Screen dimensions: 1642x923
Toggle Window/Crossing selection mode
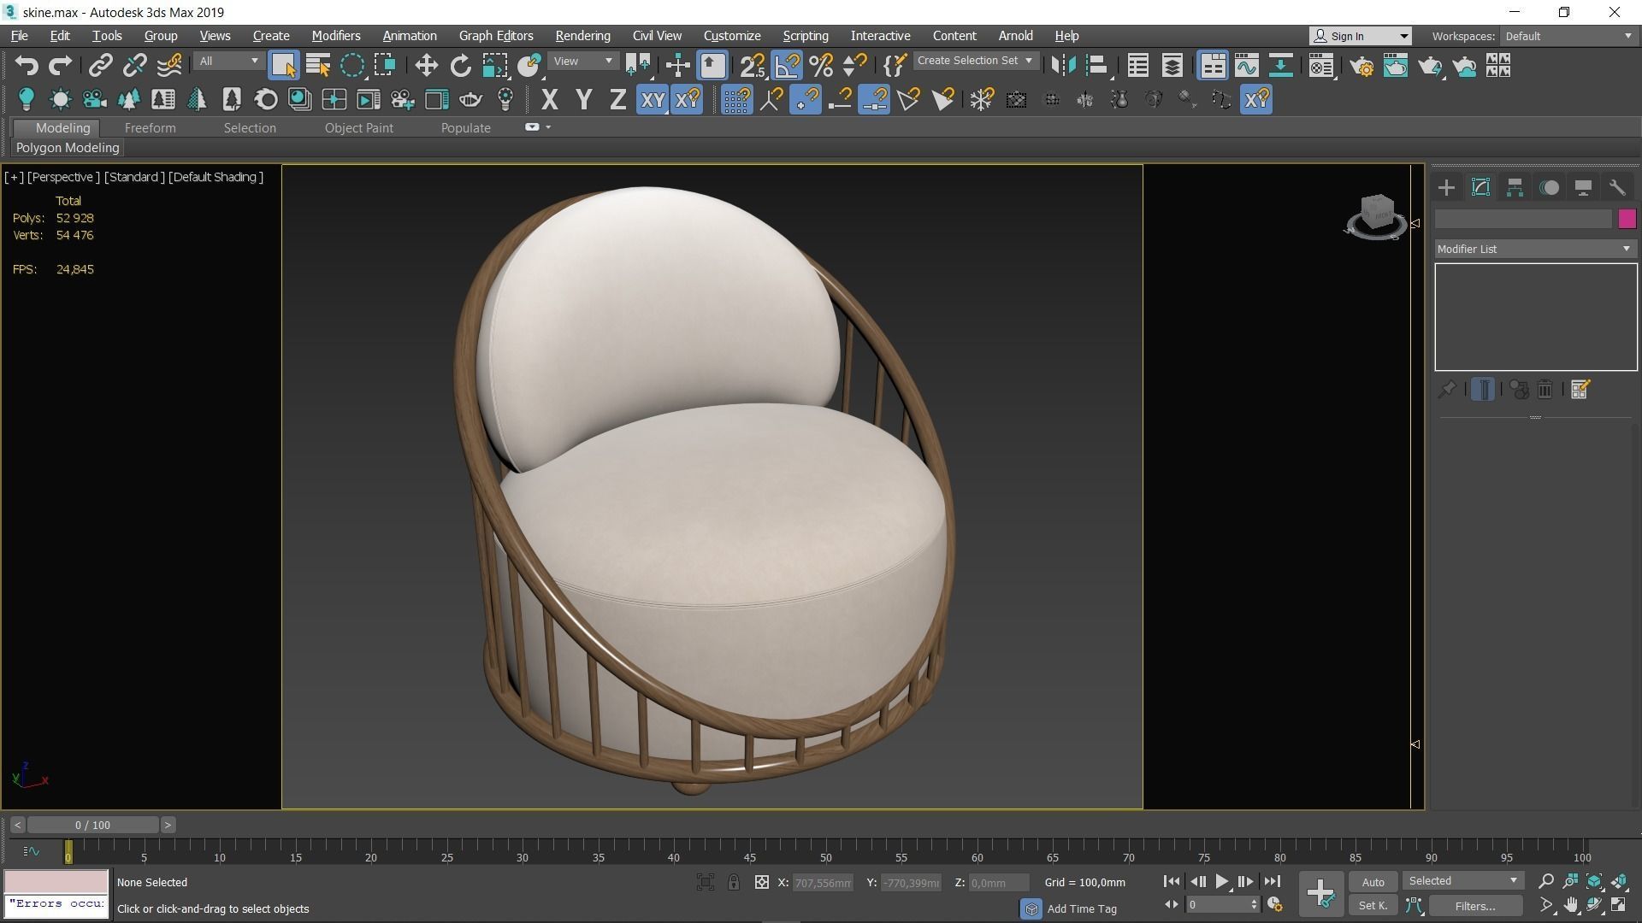pyautogui.click(x=386, y=66)
